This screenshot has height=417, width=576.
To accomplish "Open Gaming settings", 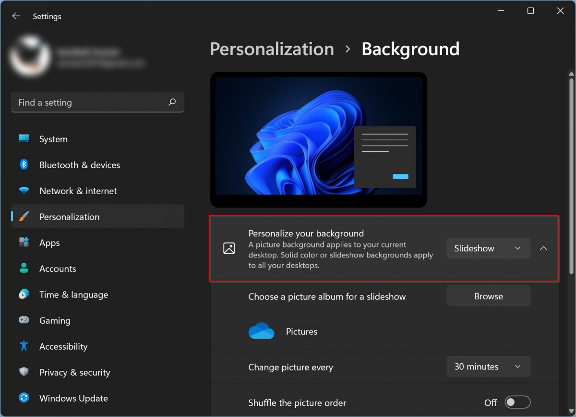I will pyautogui.click(x=97, y=320).
